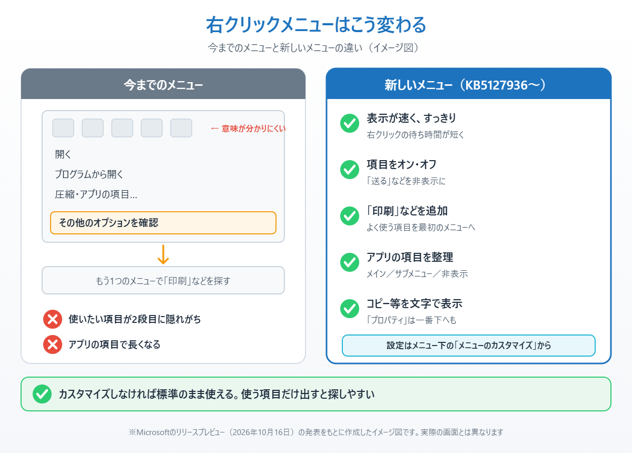Click green check icon beside 表示が速く、すっきり
632x453 pixels.
[350, 123]
